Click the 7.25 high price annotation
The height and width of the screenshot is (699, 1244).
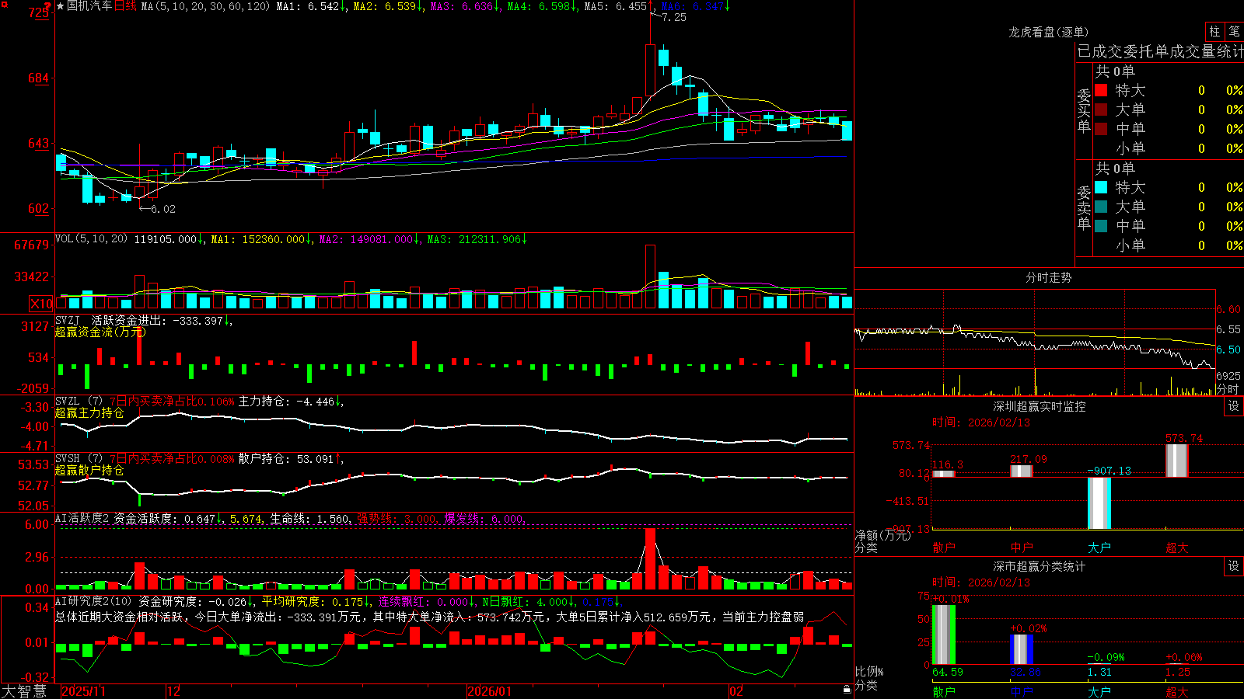[674, 17]
